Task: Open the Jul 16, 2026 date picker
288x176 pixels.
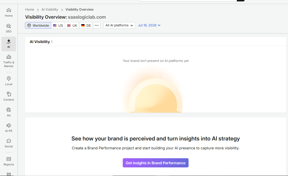Action: coord(149,25)
